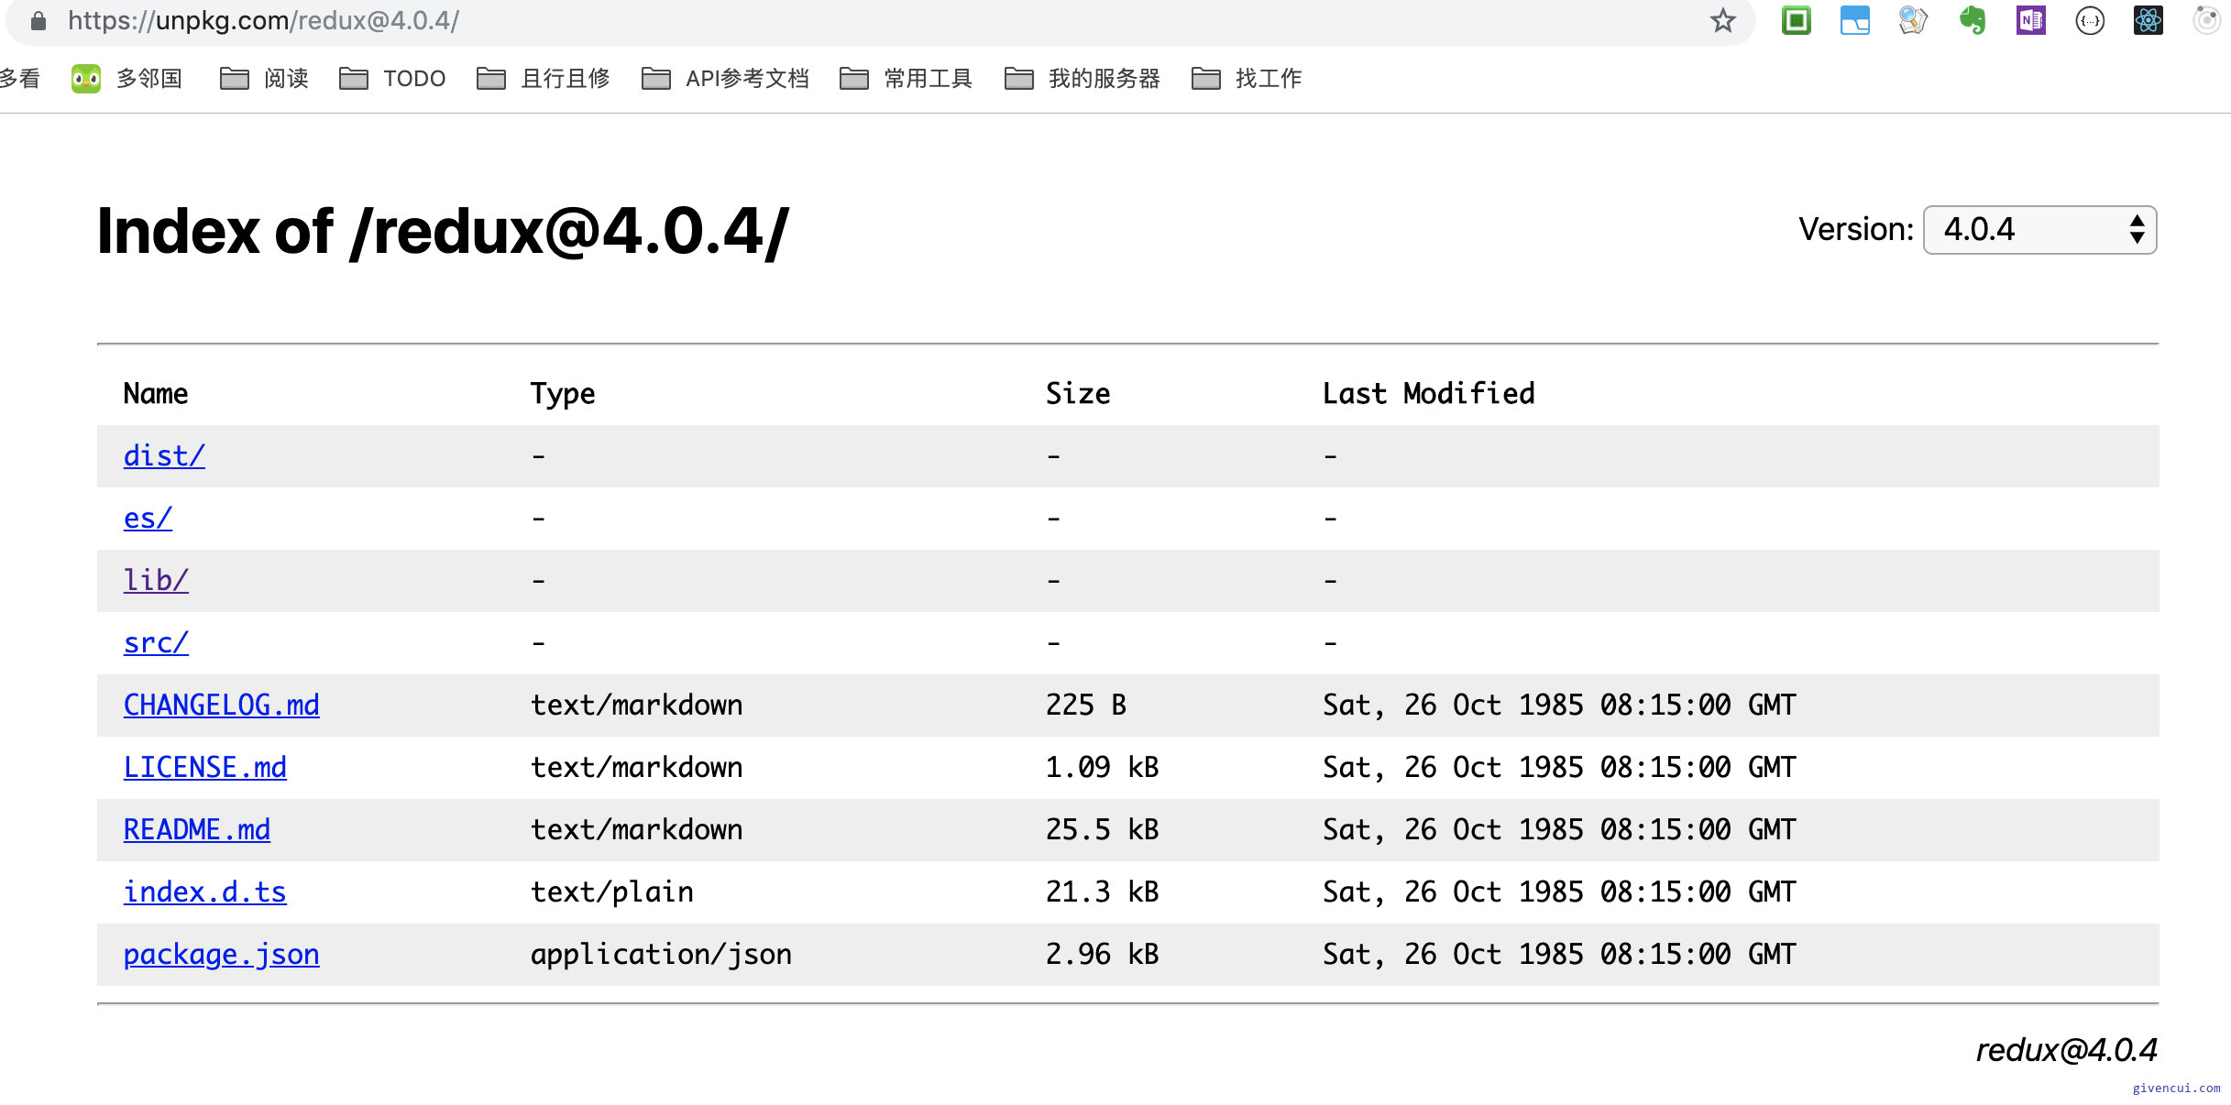The width and height of the screenshot is (2231, 1105).
Task: Click the text/markdown type in README.md row
Action: point(636,829)
